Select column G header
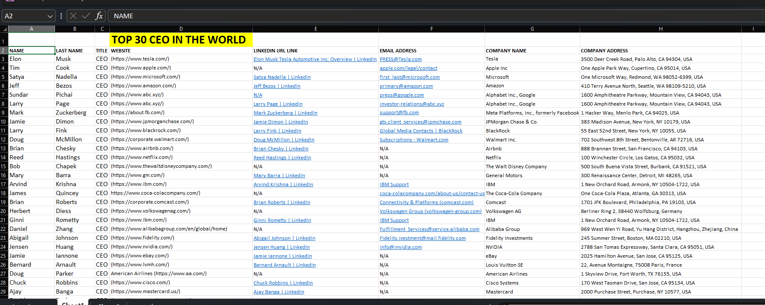765x305 pixels. click(x=532, y=29)
